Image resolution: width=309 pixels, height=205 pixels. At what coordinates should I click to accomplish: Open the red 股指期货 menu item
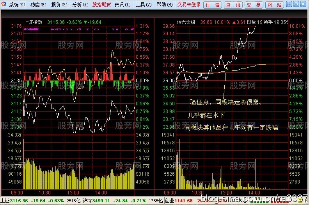tap(101, 4)
